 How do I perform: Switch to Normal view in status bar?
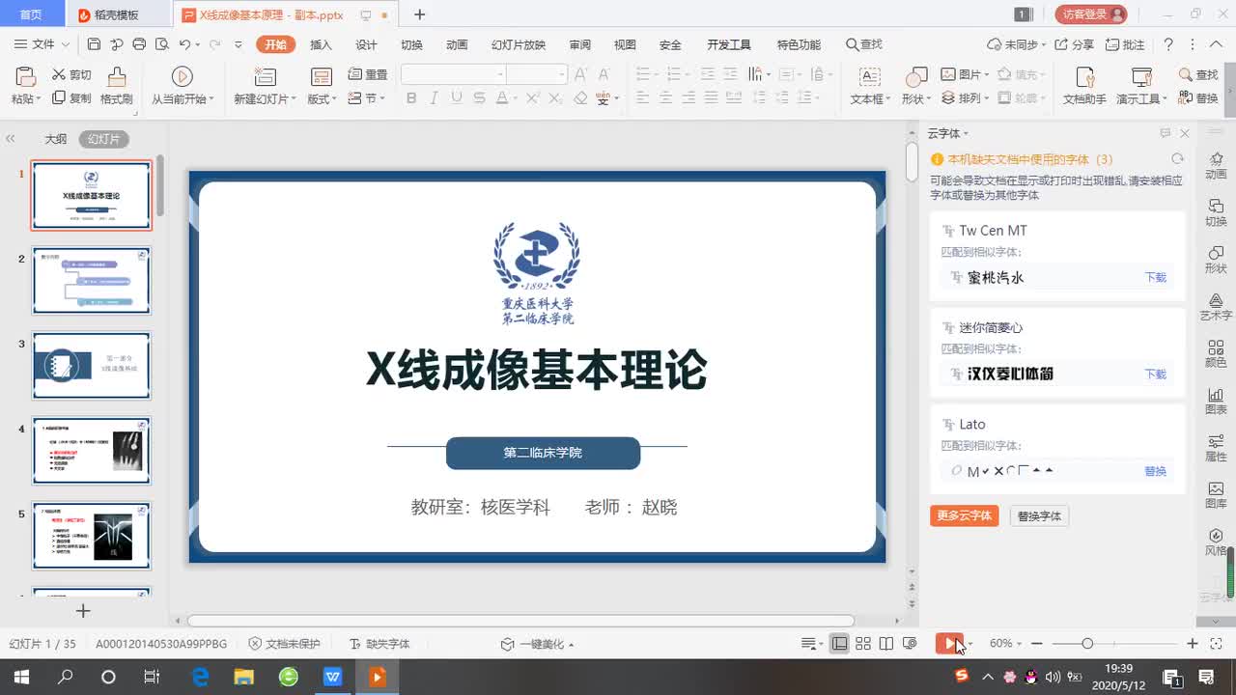click(840, 644)
